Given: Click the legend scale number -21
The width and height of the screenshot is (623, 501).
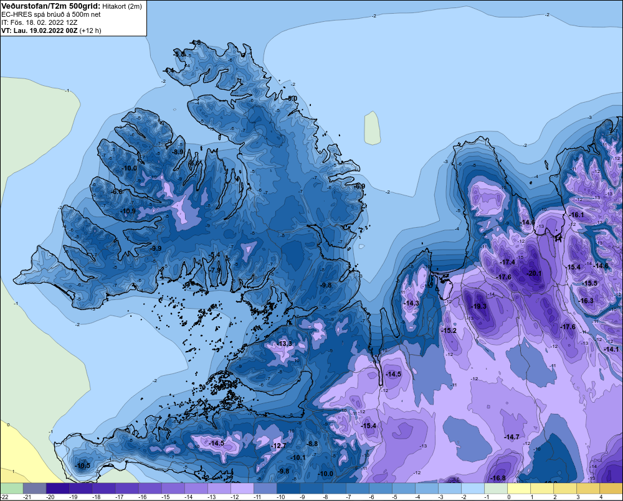Looking at the screenshot, I should [x=27, y=497].
